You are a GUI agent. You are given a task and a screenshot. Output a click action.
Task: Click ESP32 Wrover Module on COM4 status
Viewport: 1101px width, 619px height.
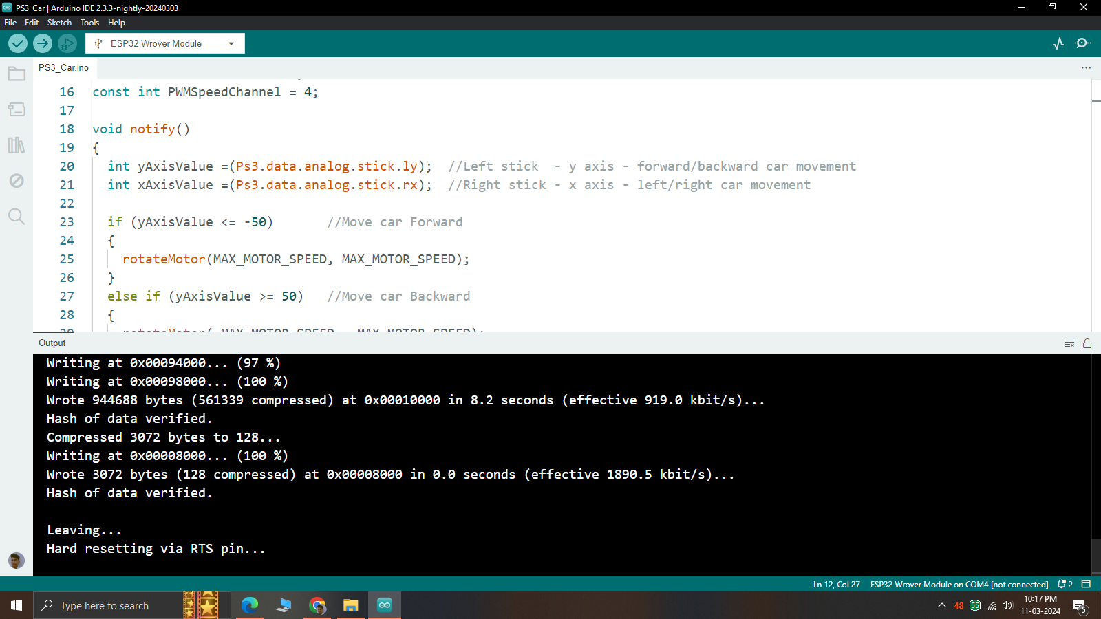pyautogui.click(x=959, y=585)
